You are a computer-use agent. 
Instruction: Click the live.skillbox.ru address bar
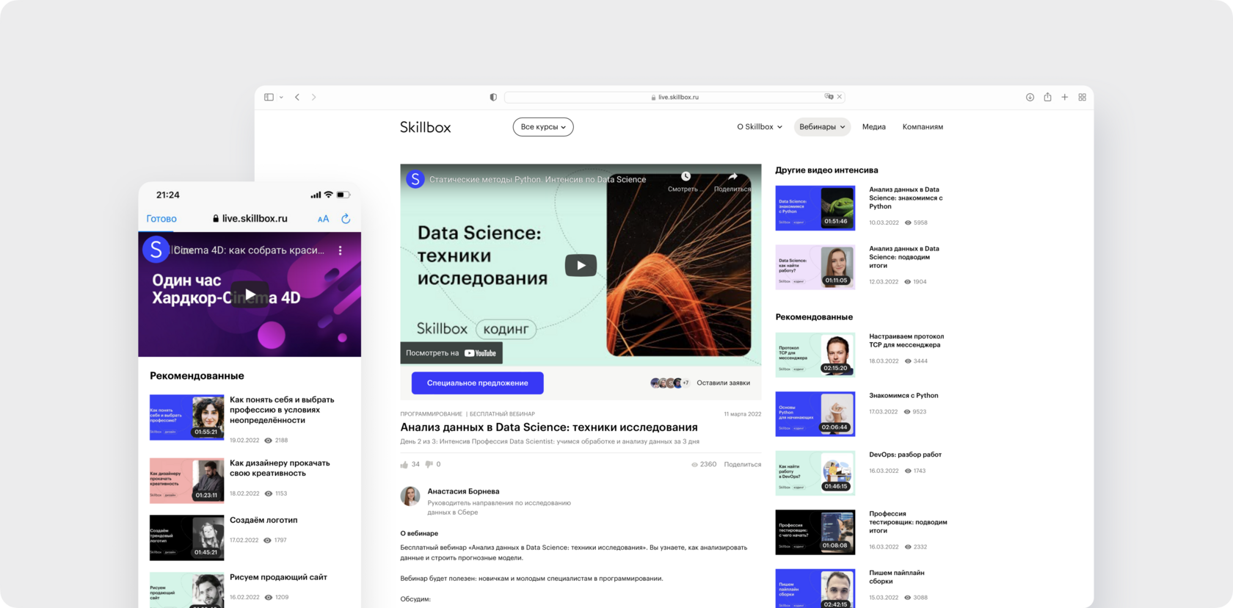coord(674,97)
